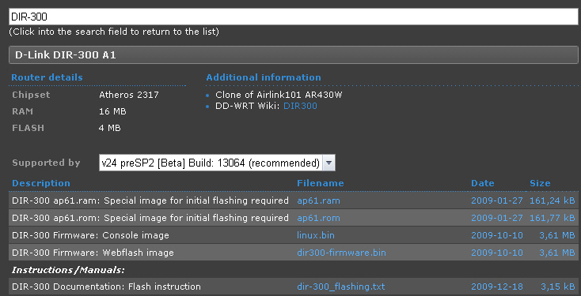
Task: Click the 2009-12-18 date entry
Action: 497,287
